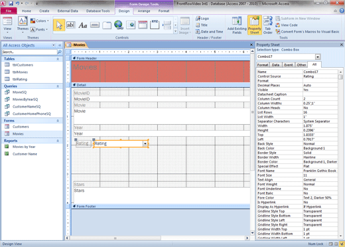Screen dimensions: 345x247
Task: Switch to the ribbon Format tab
Action: (x=164, y=11)
